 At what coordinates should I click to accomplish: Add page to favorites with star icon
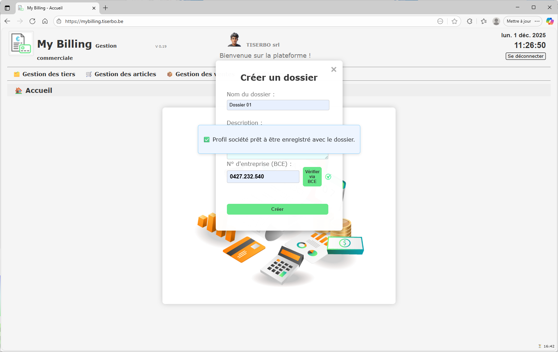tap(454, 21)
